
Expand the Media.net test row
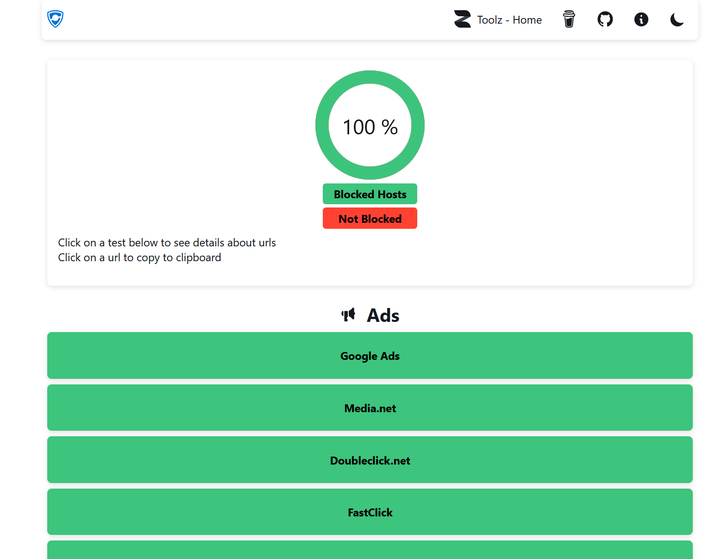[370, 408]
